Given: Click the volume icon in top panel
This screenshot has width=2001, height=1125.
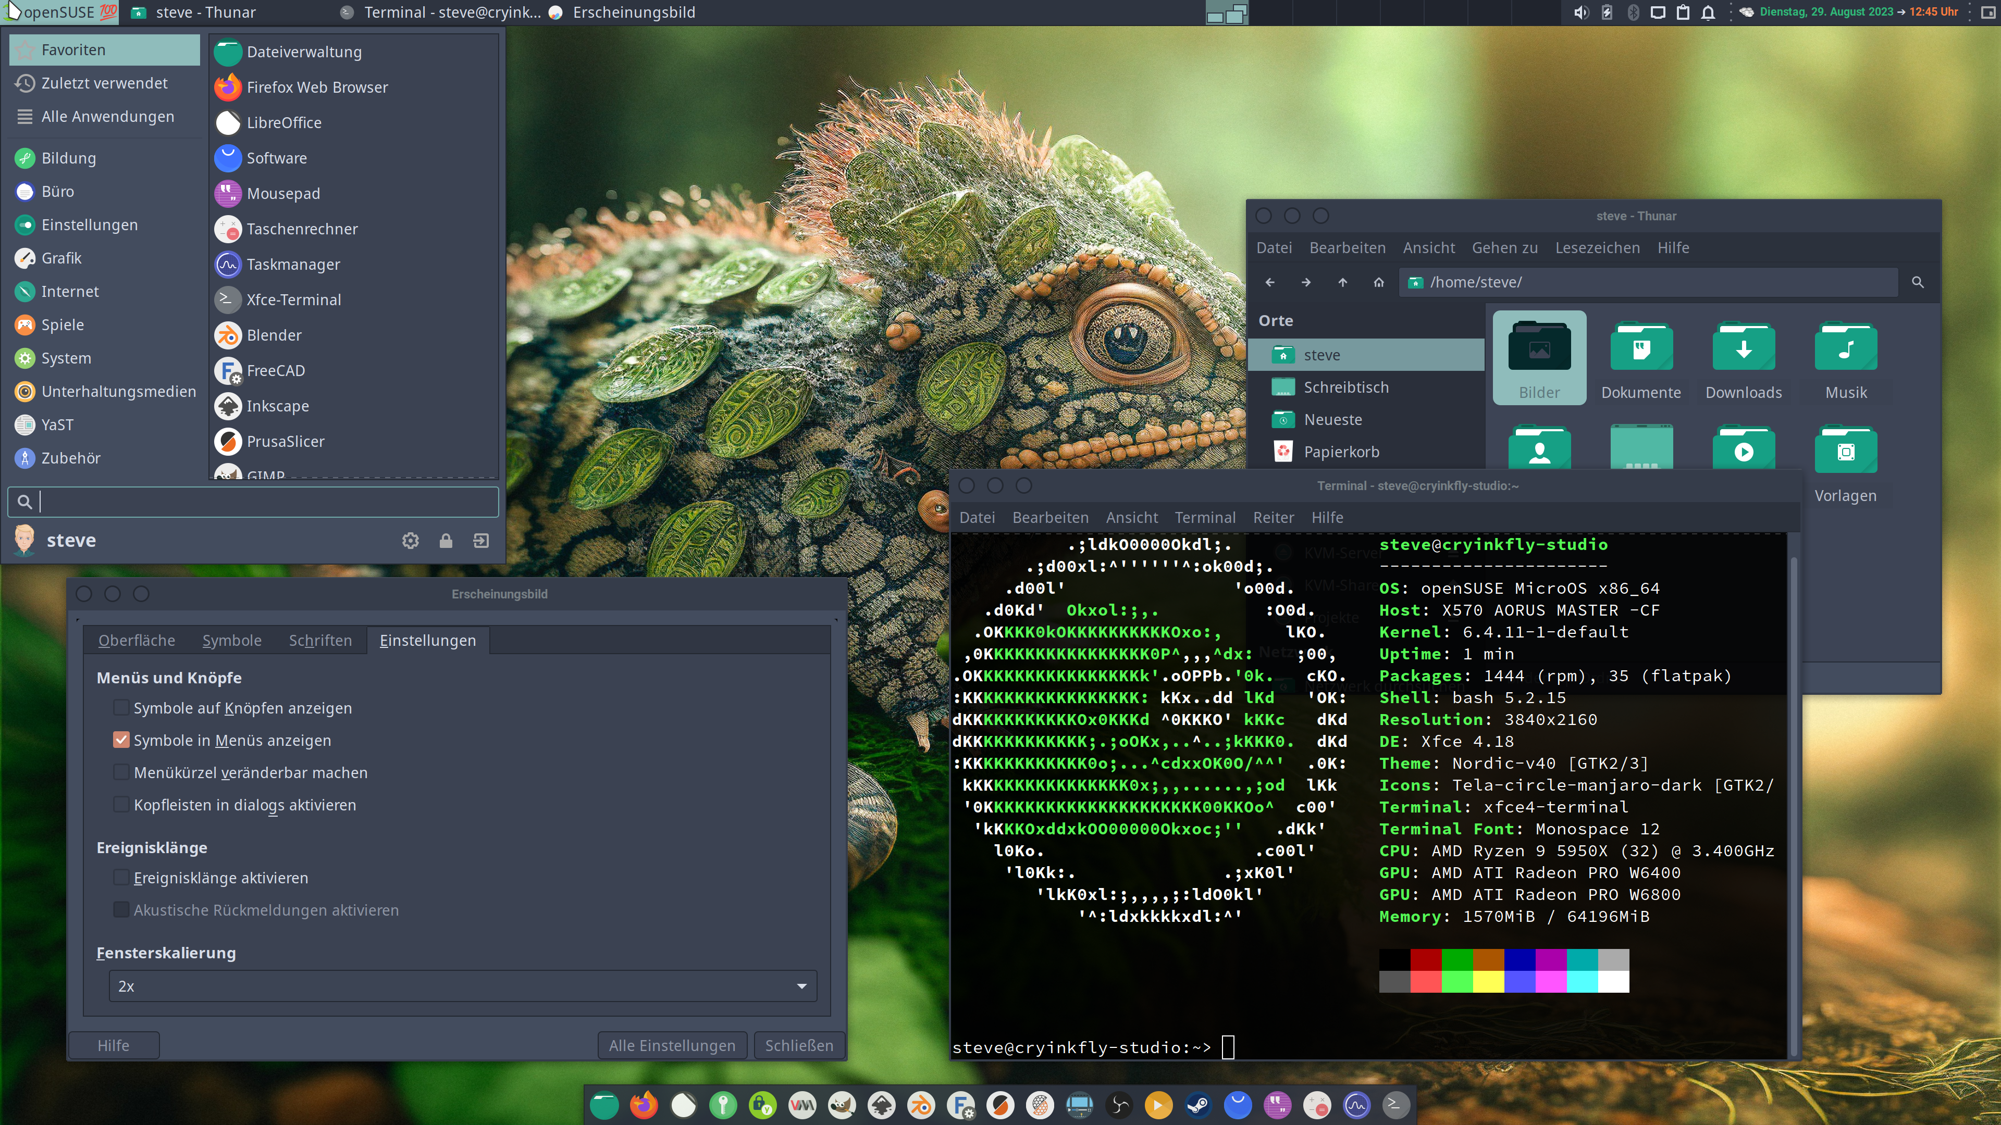Looking at the screenshot, I should (1581, 12).
